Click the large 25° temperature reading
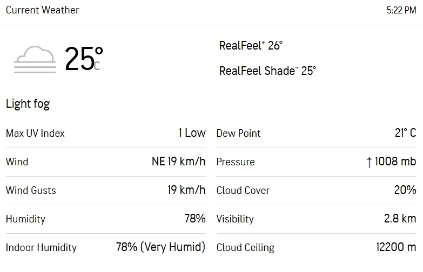The height and width of the screenshot is (272, 423). [x=84, y=58]
